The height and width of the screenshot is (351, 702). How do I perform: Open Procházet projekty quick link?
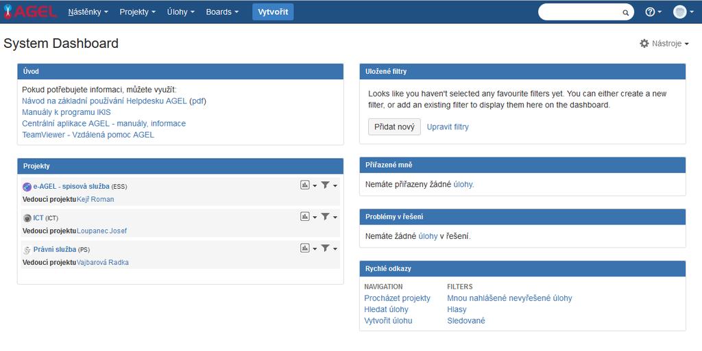(x=397, y=298)
